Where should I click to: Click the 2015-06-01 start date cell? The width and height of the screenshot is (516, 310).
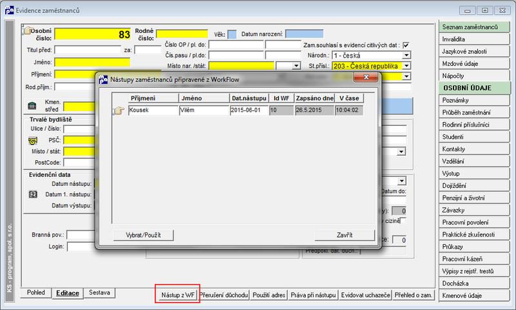(x=249, y=110)
